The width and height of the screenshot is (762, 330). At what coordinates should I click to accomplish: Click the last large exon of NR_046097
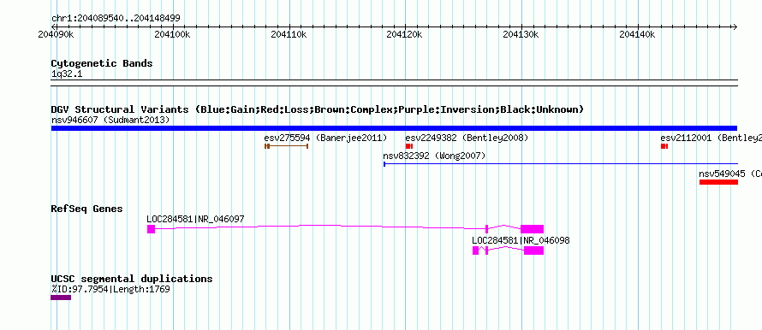[533, 229]
